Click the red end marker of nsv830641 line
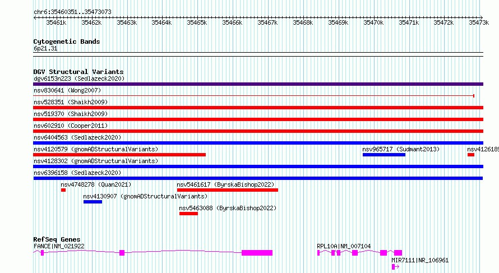This screenshot has width=499, height=273. point(474,96)
